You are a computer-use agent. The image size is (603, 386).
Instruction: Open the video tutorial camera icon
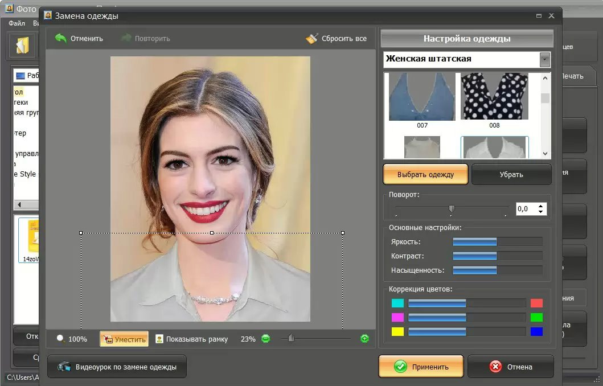coord(64,367)
